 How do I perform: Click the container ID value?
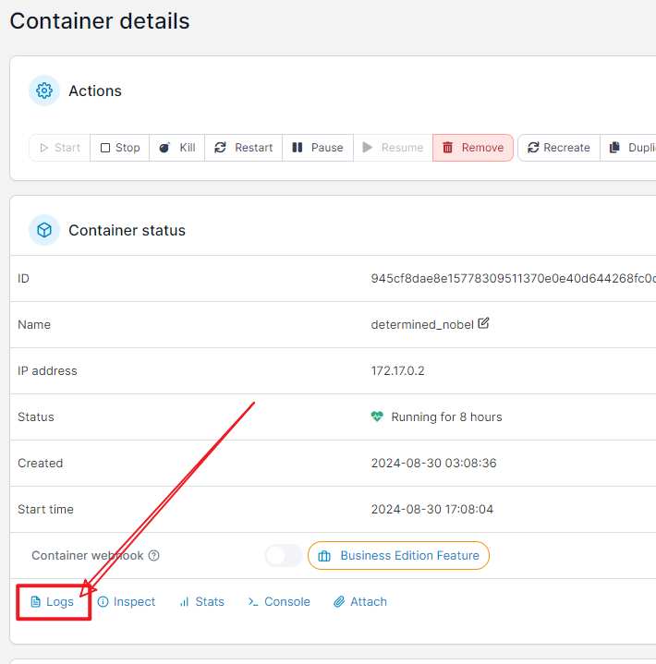(x=513, y=279)
